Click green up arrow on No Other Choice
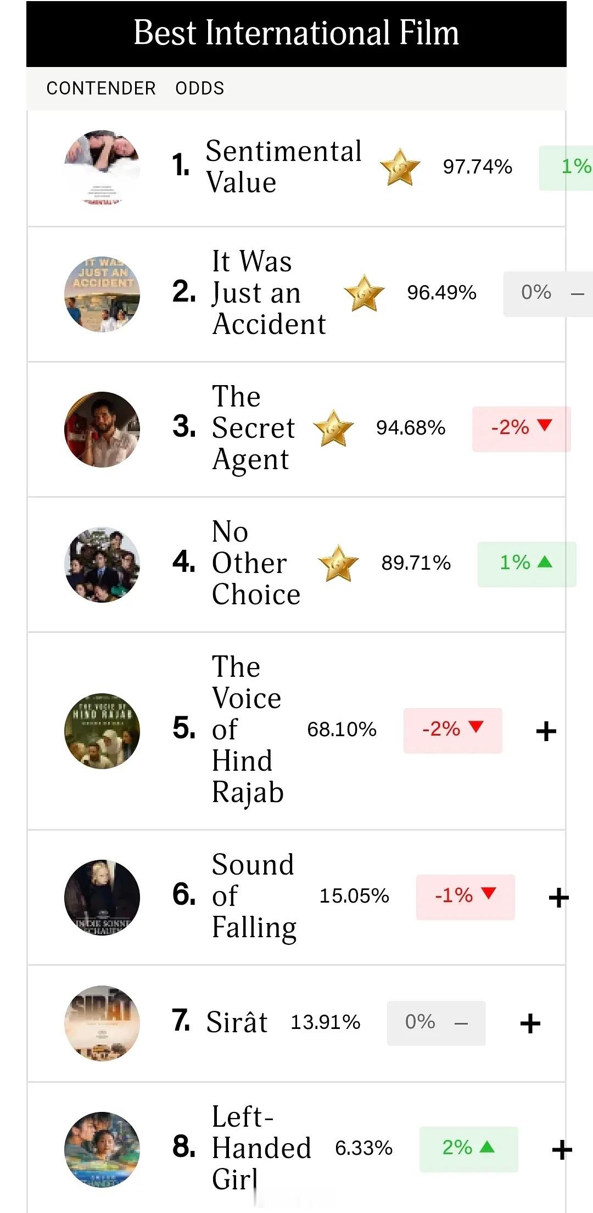593x1213 pixels. tap(545, 561)
